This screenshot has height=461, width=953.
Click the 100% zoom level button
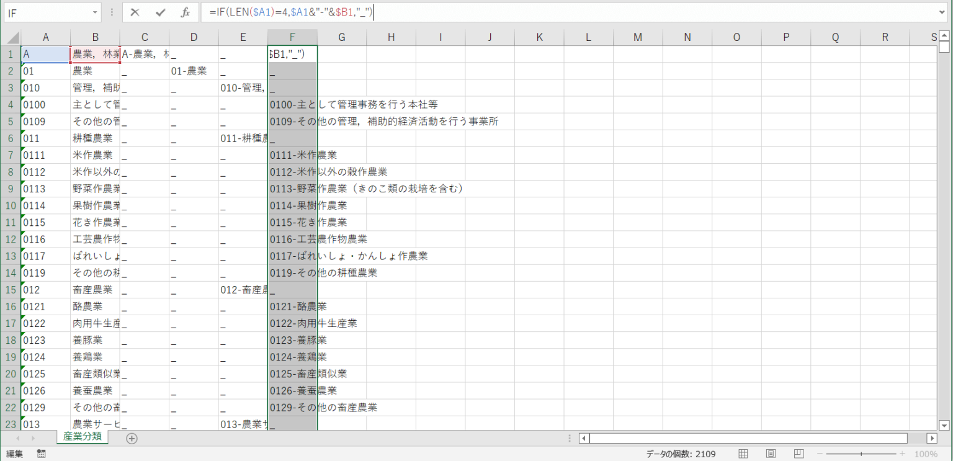[x=926, y=454]
